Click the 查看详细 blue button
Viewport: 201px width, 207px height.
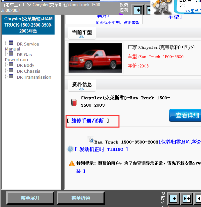pyautogui.click(x=185, y=115)
